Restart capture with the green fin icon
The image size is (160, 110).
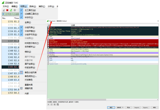[x=11, y=10]
